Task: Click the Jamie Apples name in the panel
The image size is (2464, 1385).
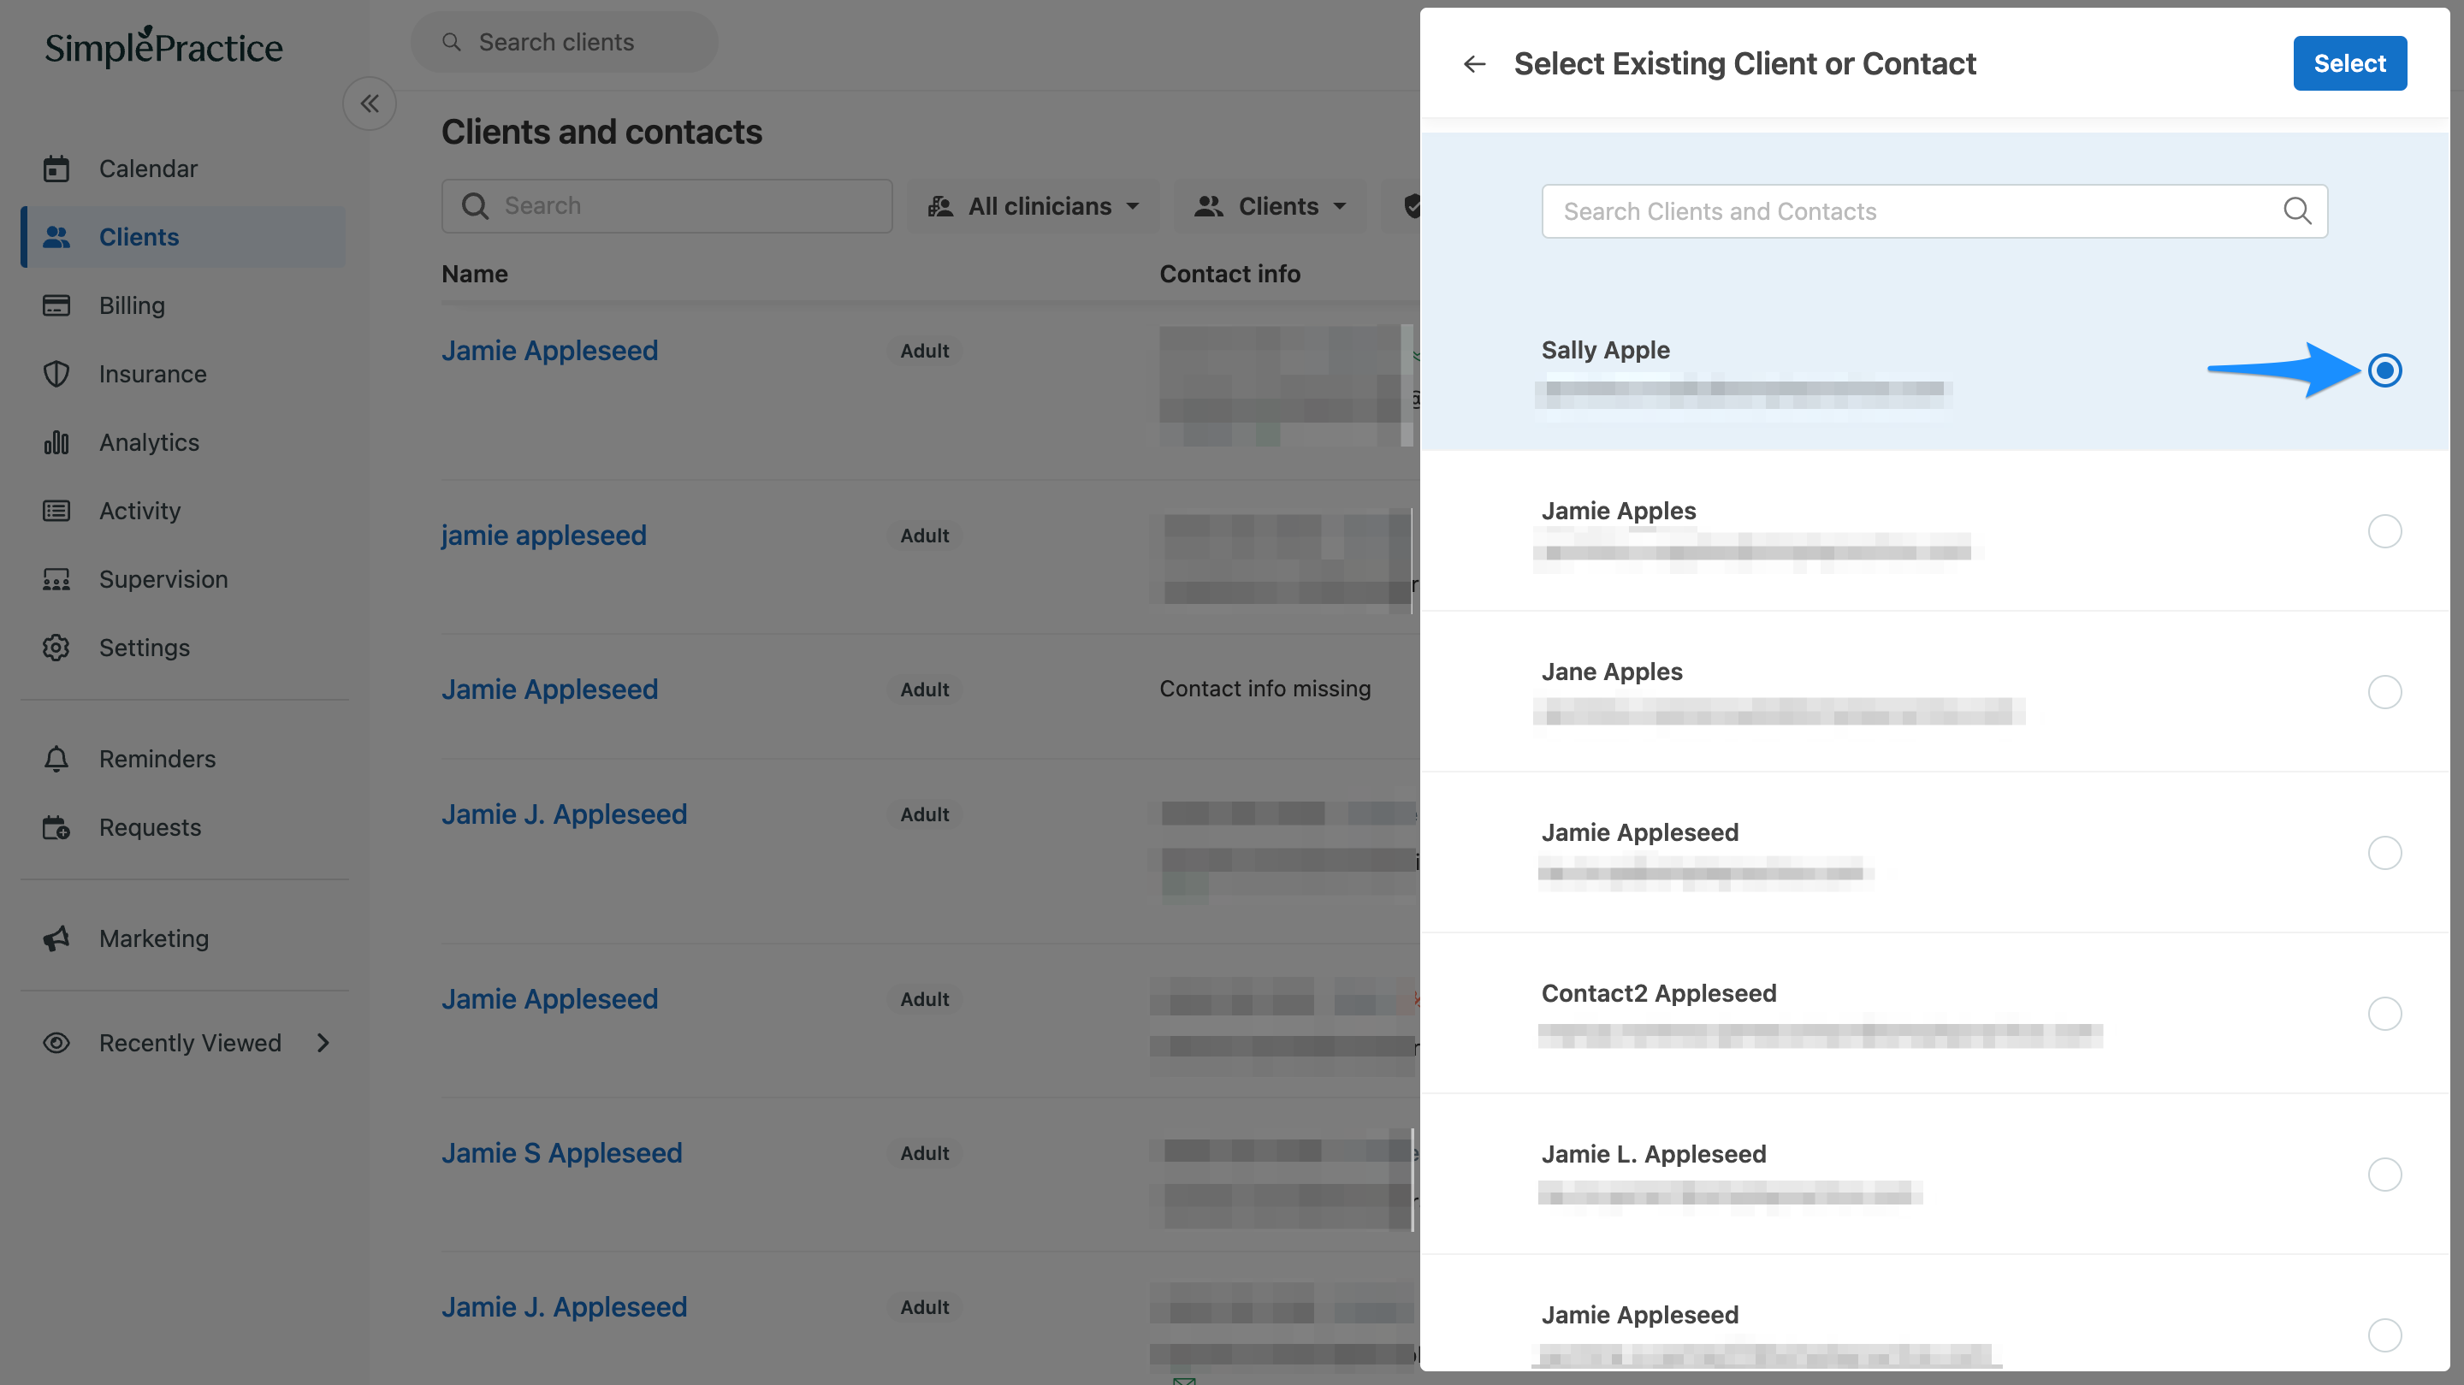Action: coord(1619,511)
